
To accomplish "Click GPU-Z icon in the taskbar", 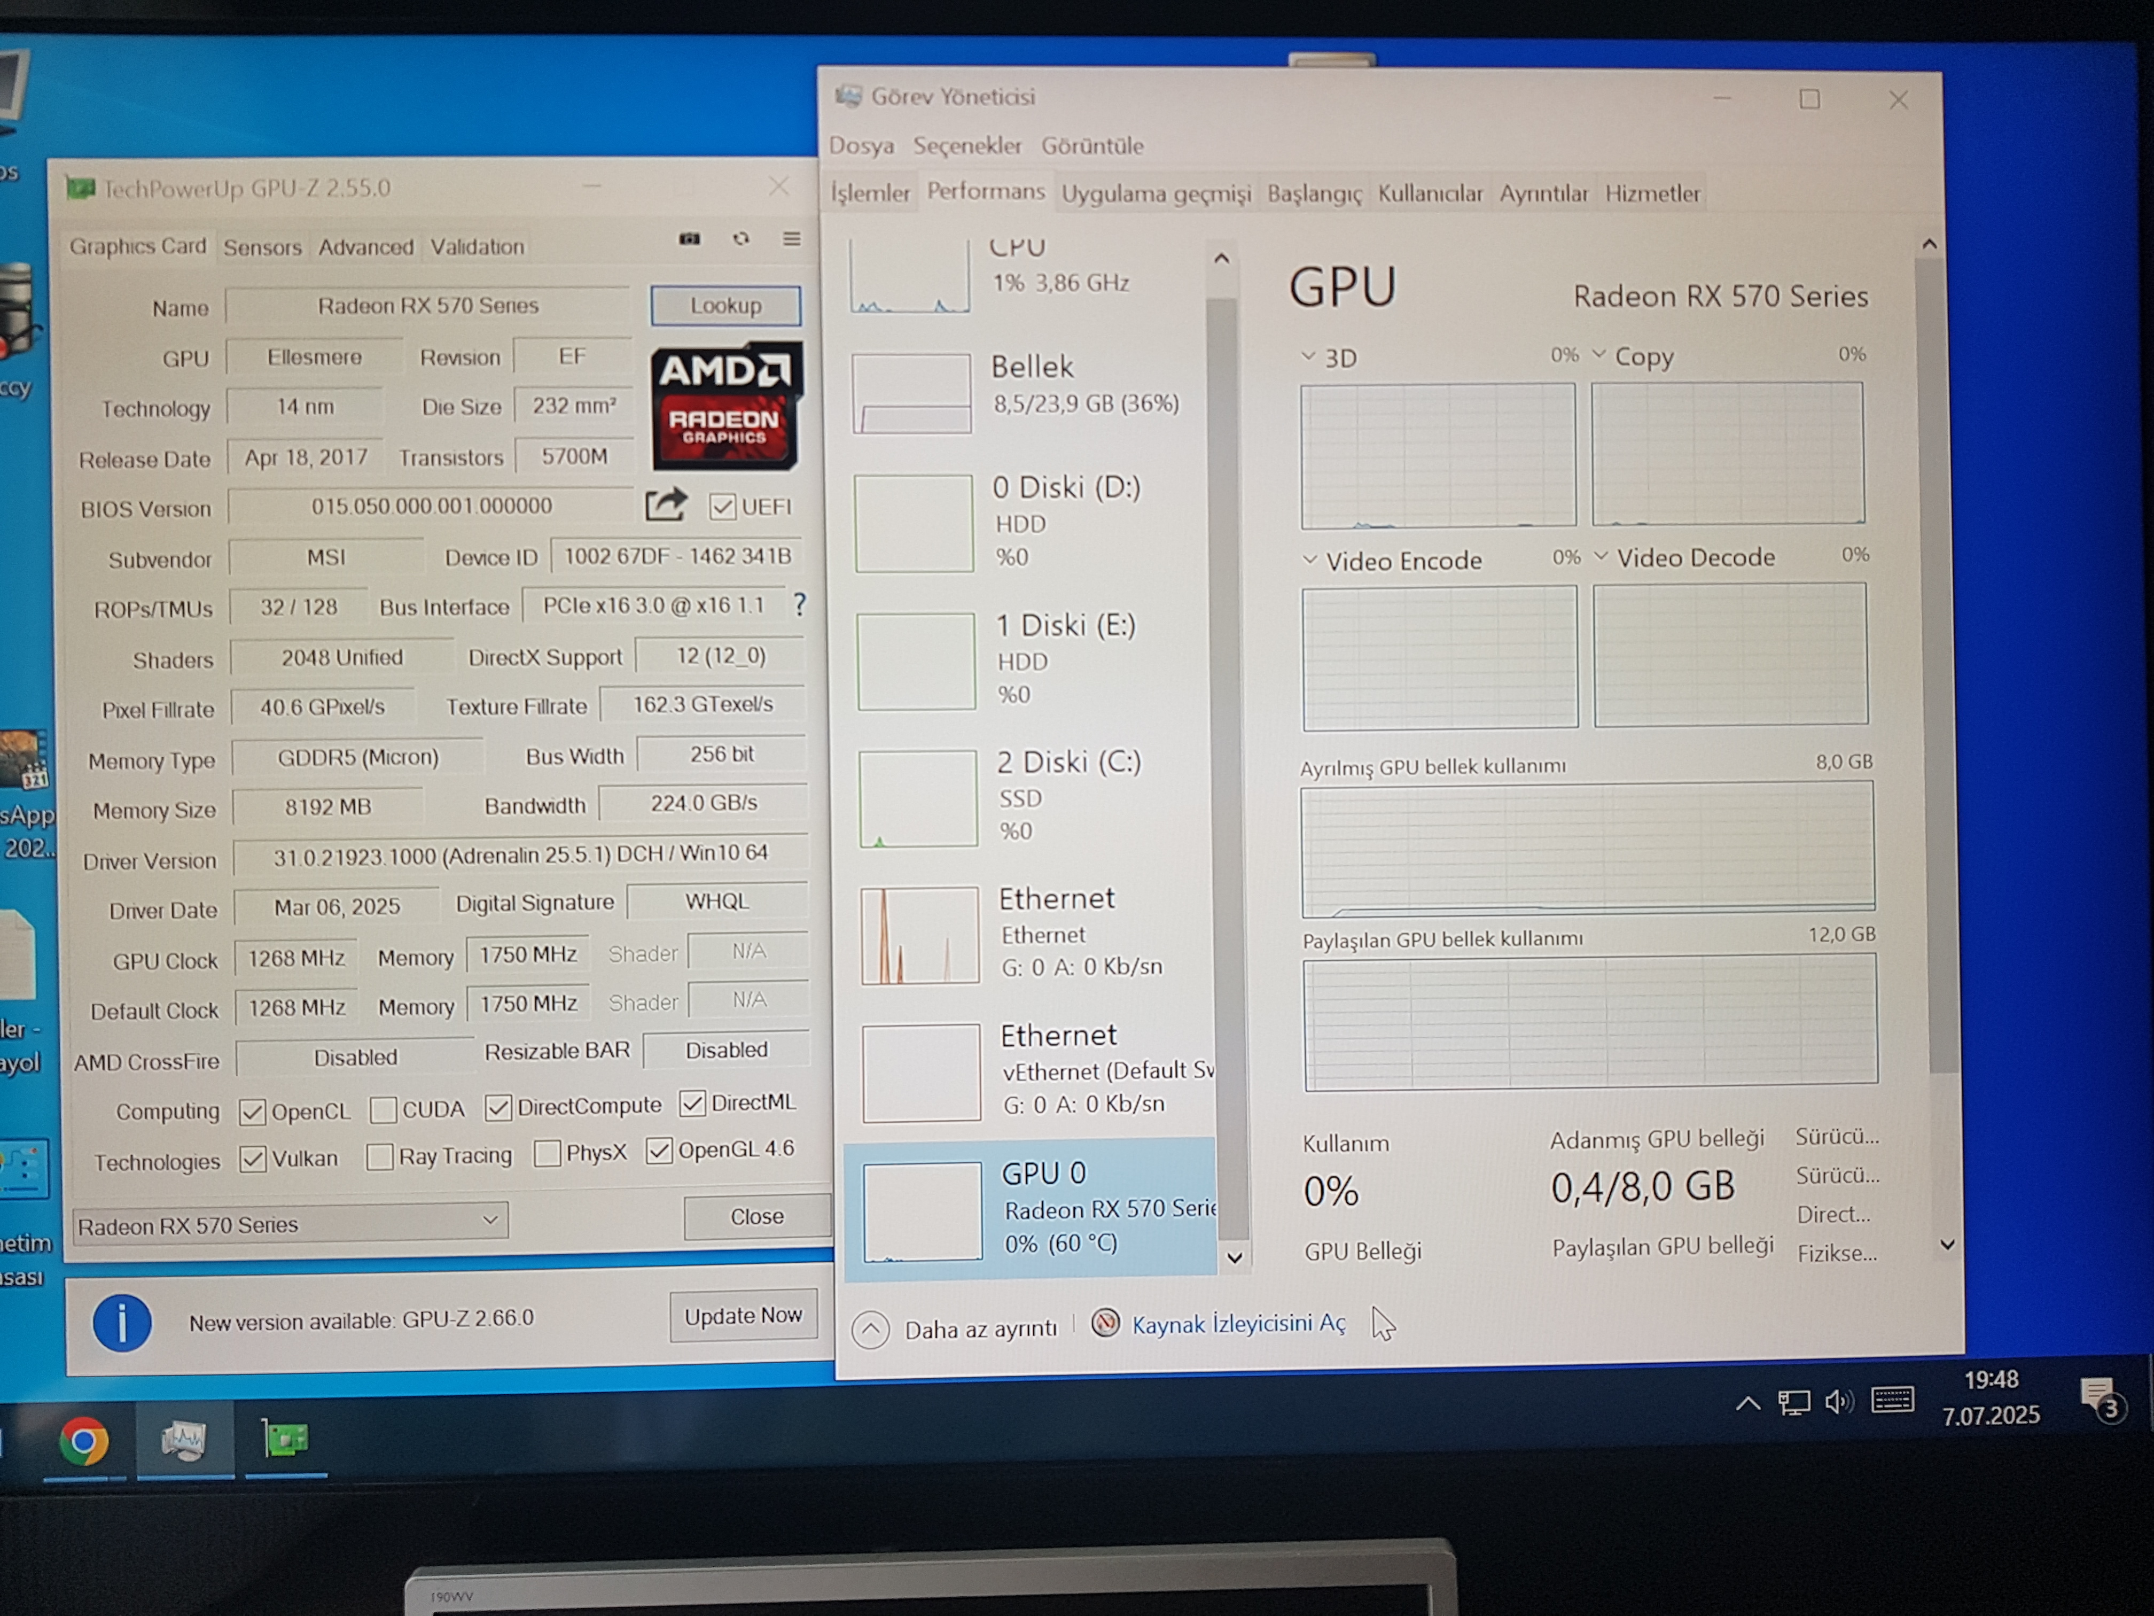I will coord(285,1438).
